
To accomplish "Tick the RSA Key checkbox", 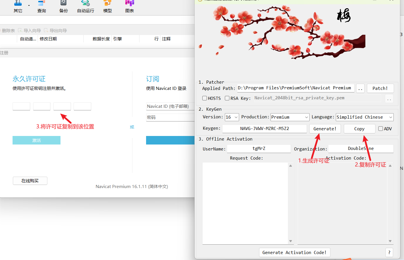I will [x=227, y=98].
